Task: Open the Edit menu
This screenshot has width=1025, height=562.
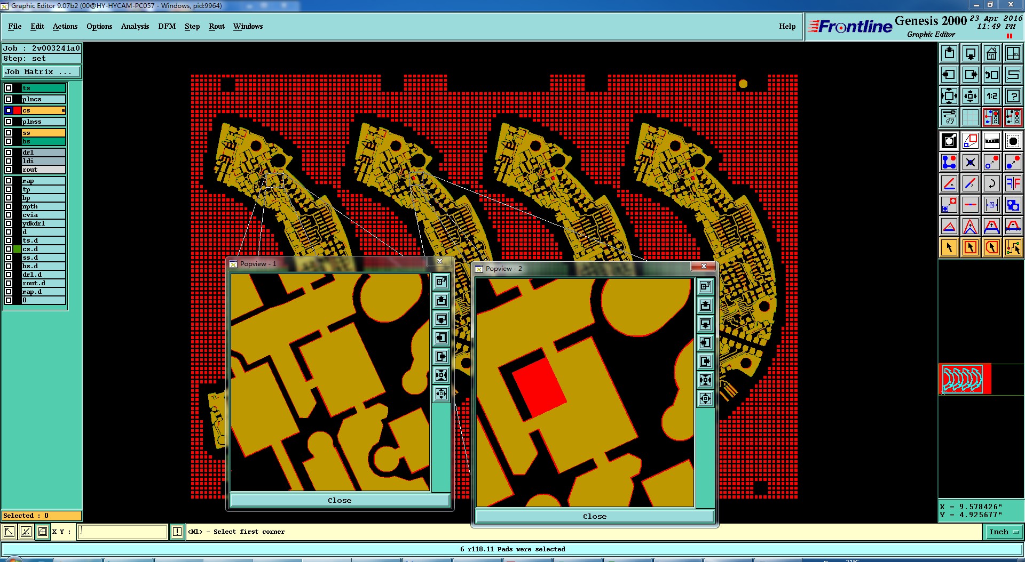Action: (x=37, y=26)
